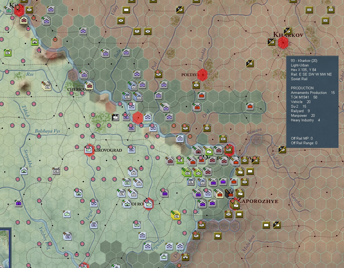Click the 'Heavy Industry 4' entry

pos(305,120)
